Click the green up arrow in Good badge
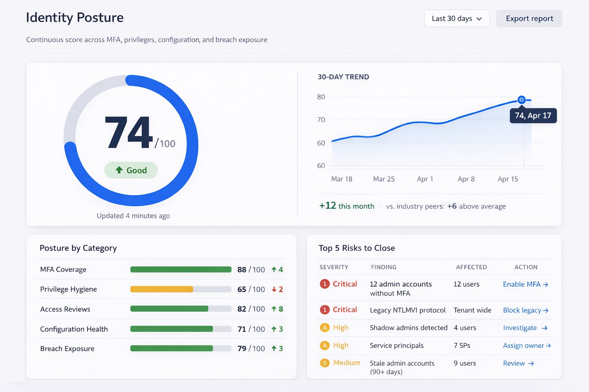 119,170
